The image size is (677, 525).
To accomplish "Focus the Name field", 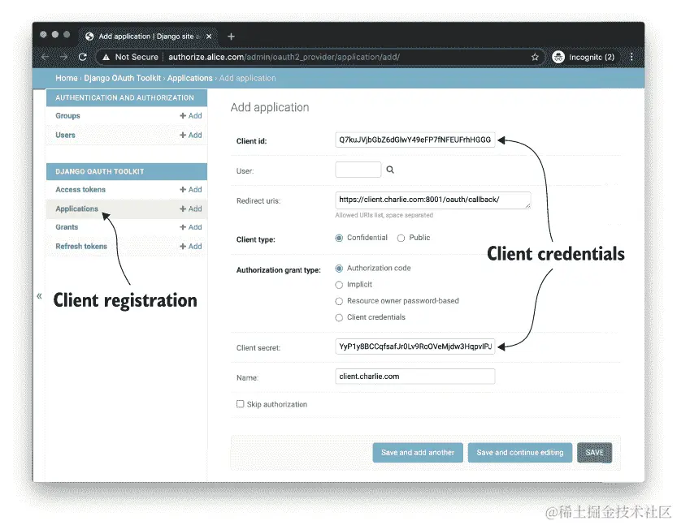I will (x=415, y=377).
